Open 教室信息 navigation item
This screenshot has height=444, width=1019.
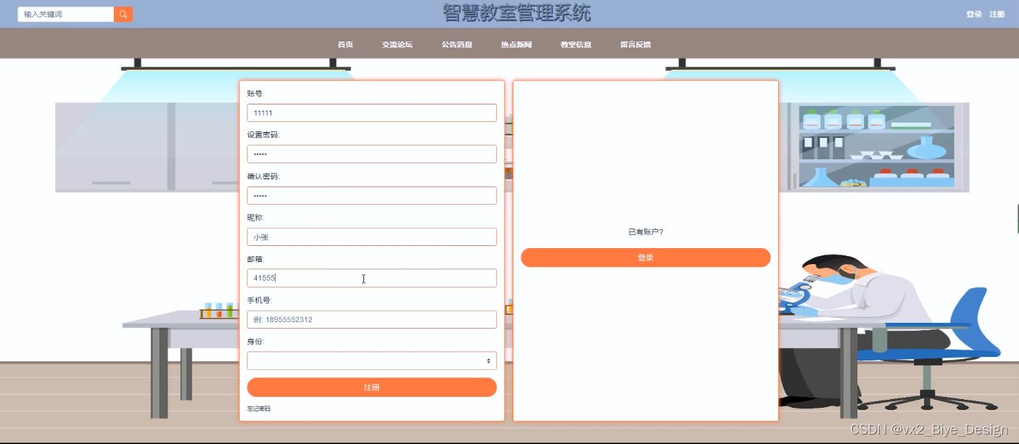pos(576,44)
